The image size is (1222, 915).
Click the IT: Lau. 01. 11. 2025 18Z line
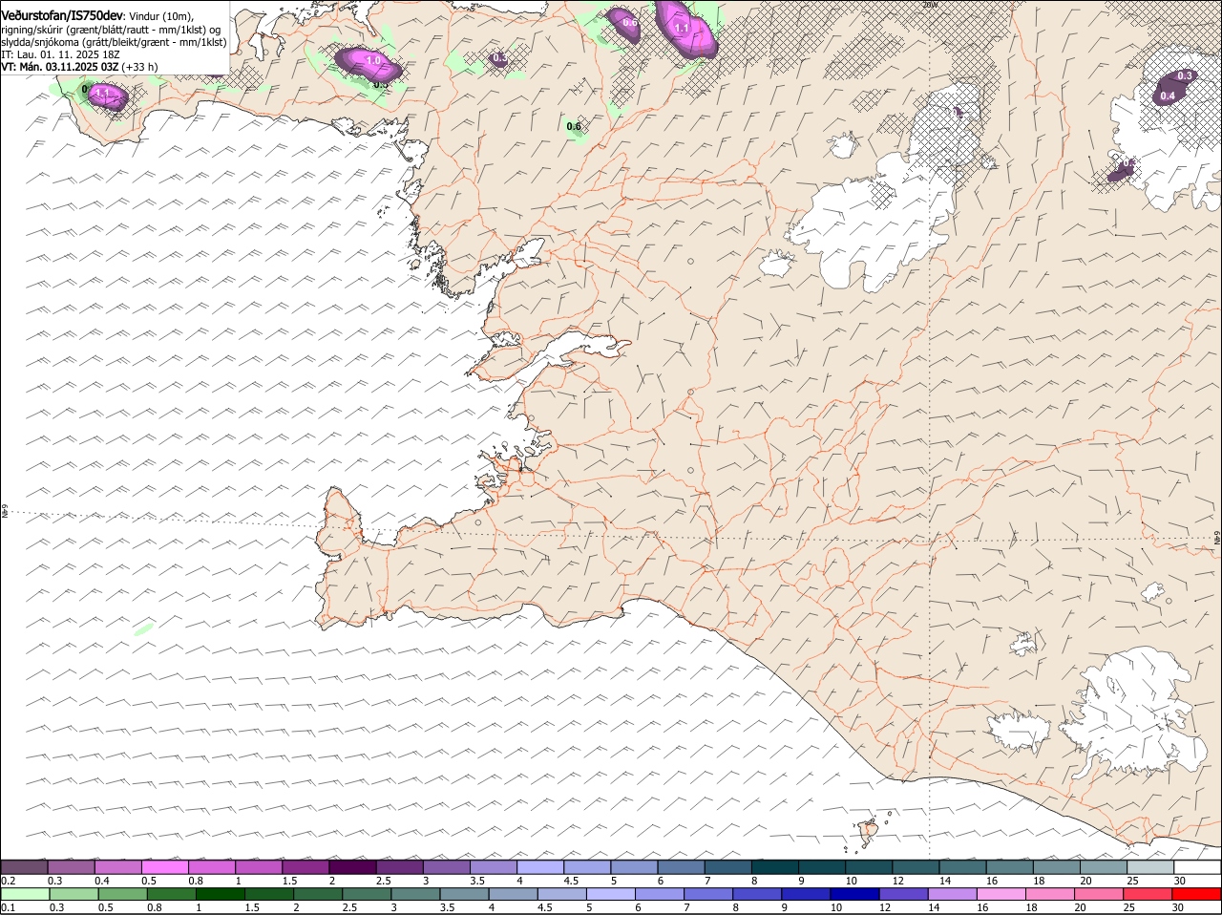[60, 54]
